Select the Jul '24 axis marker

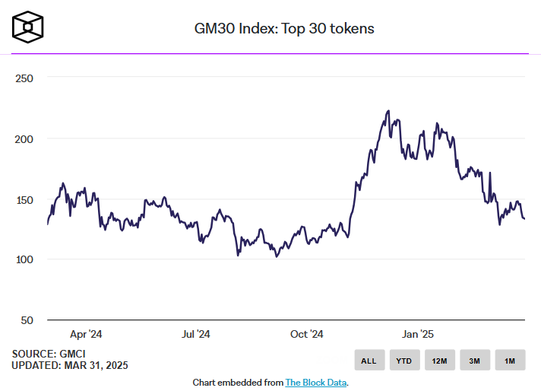click(196, 334)
